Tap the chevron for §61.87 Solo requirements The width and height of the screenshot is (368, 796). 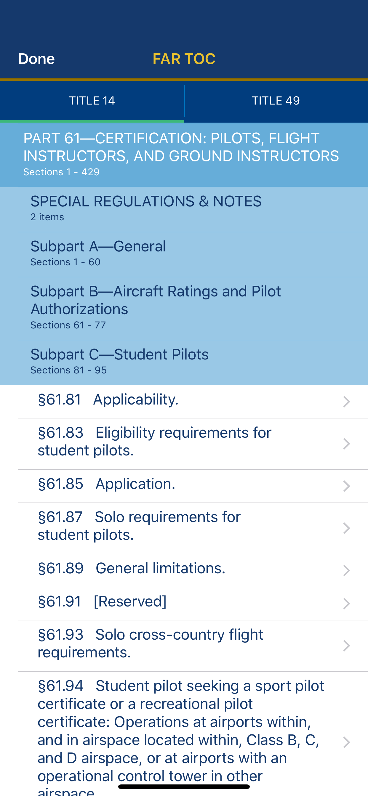[346, 528]
